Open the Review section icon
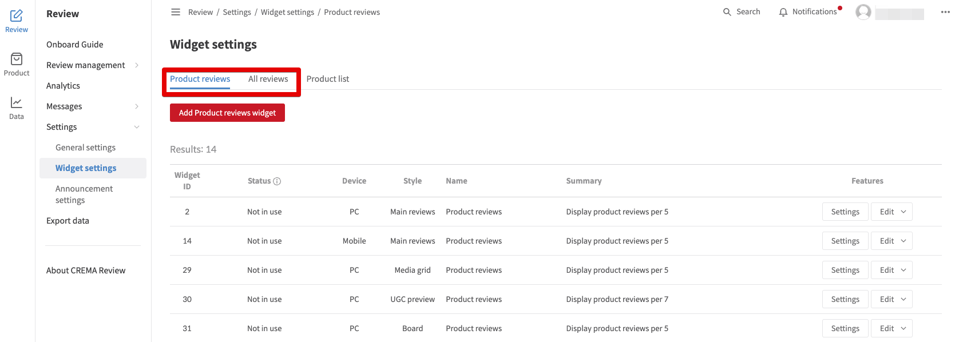The width and height of the screenshot is (959, 342). (x=17, y=15)
